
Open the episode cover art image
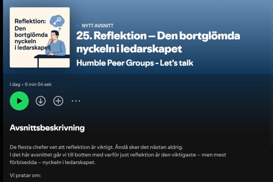tap(40, 37)
